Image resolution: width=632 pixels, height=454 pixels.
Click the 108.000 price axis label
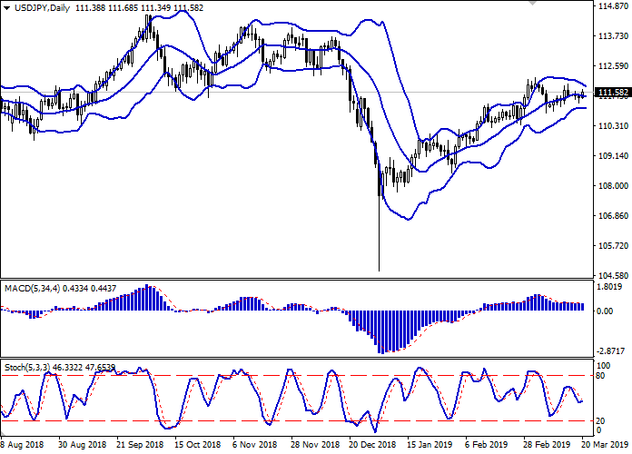613,186
